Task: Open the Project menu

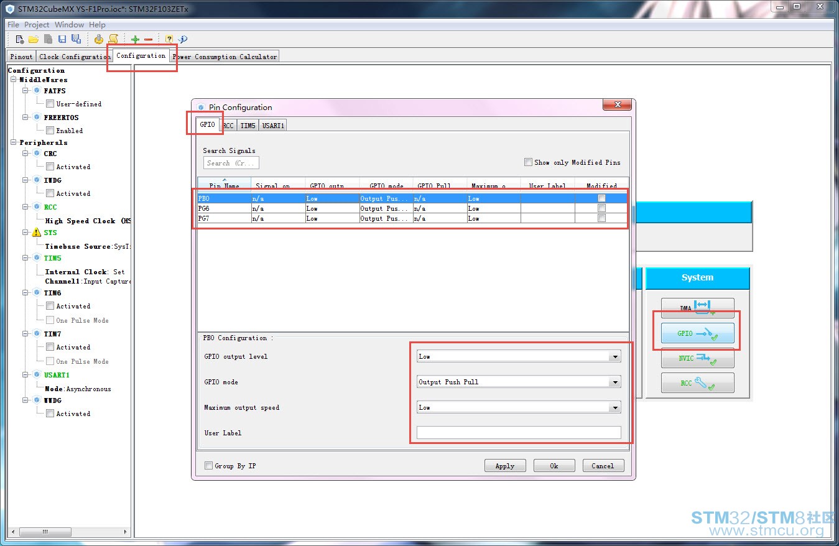Action: [x=37, y=25]
